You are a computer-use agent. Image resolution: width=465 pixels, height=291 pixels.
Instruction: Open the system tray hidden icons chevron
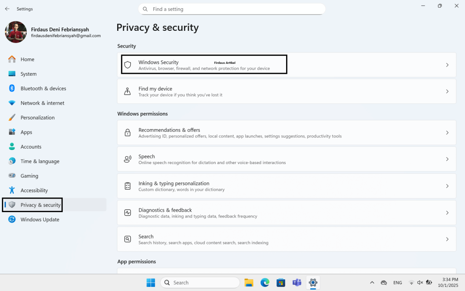[372, 282]
